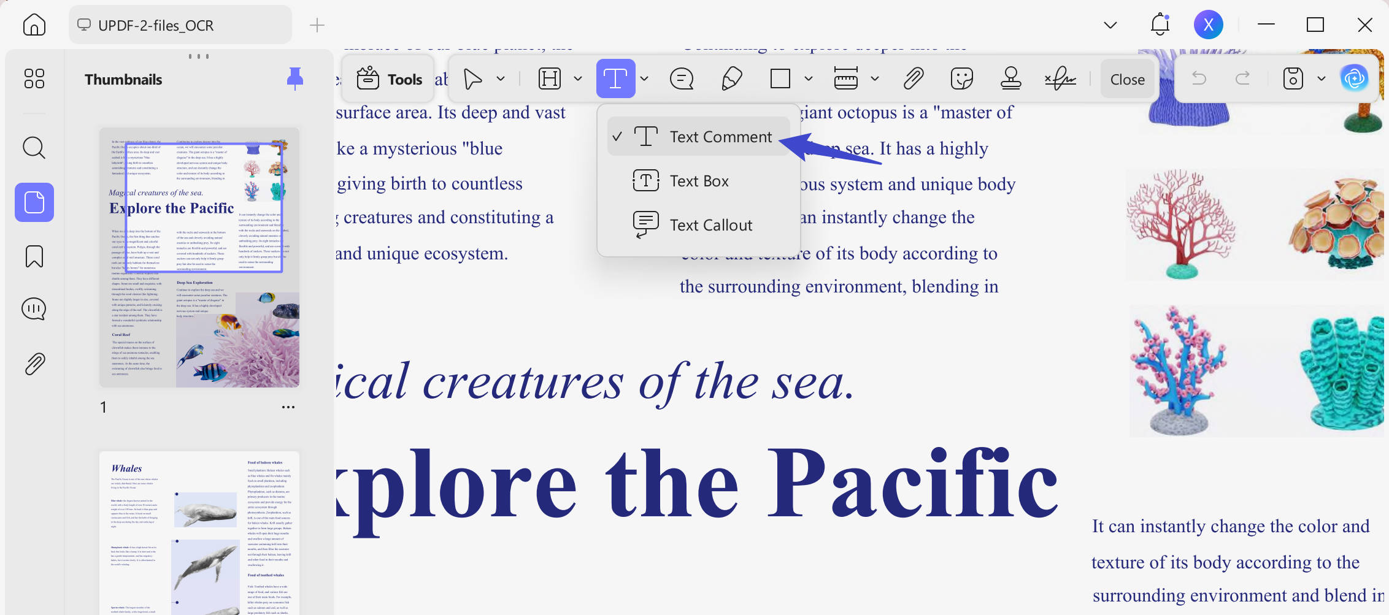Choose Text Comment from the menu
This screenshot has width=1389, height=615.
pyautogui.click(x=698, y=136)
